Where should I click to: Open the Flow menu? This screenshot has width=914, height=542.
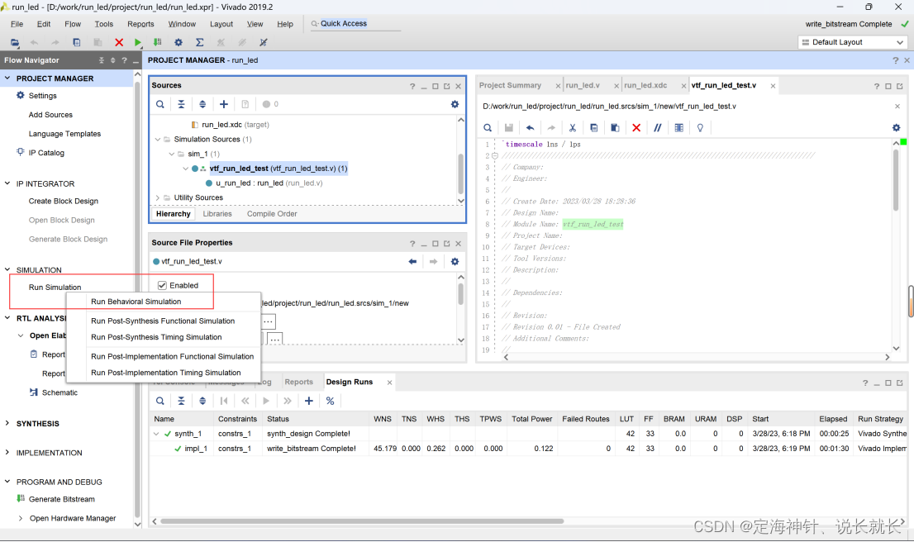point(73,24)
